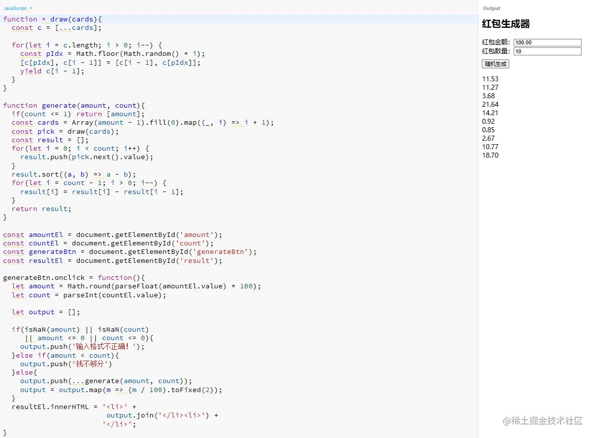Image resolution: width=595 pixels, height=438 pixels.
Task: Click the 'output.push(...generate(amount, count));' line
Action: pos(106,381)
